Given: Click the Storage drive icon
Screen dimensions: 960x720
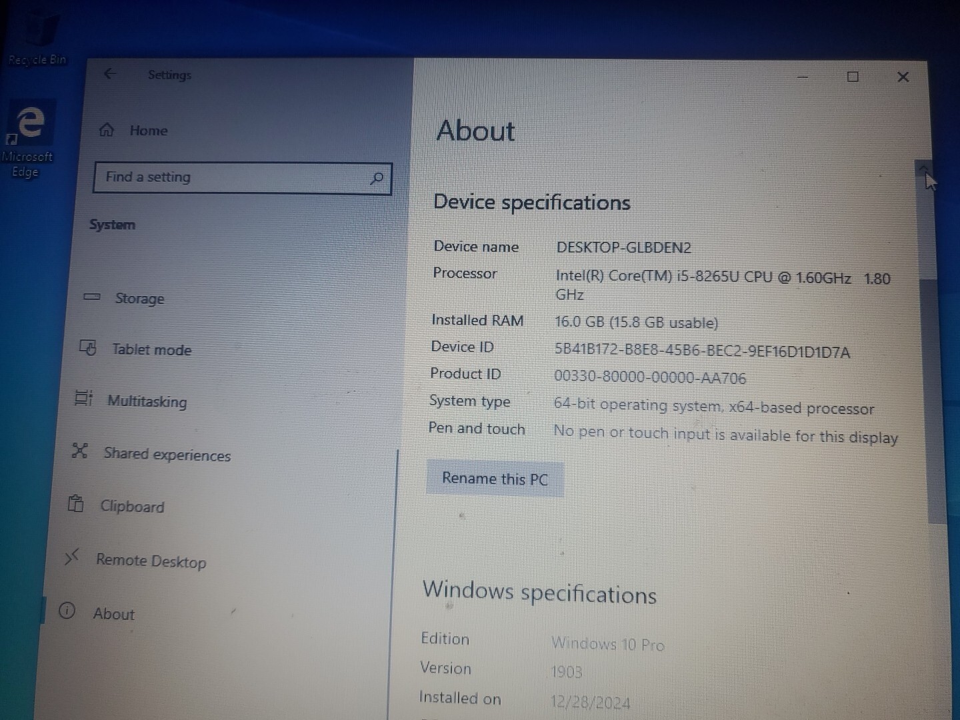Looking at the screenshot, I should pos(92,297).
